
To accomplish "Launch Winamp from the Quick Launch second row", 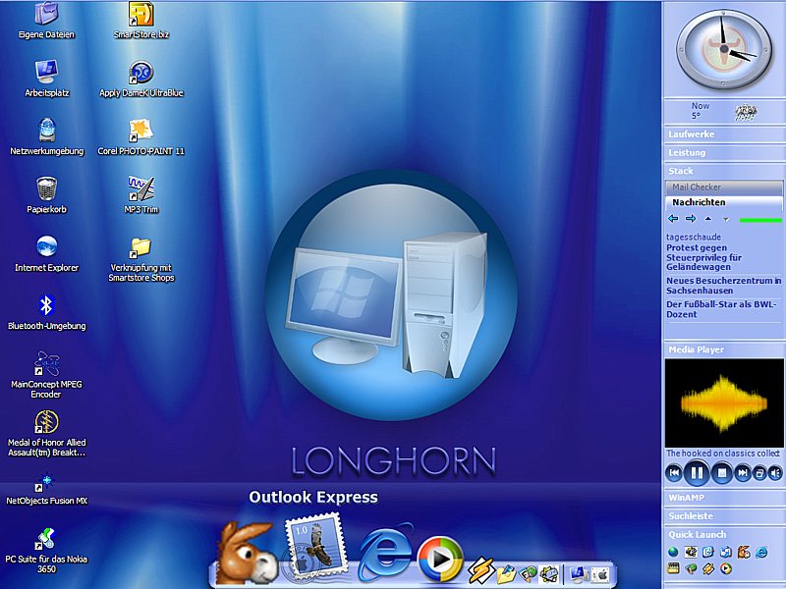I will [x=708, y=568].
